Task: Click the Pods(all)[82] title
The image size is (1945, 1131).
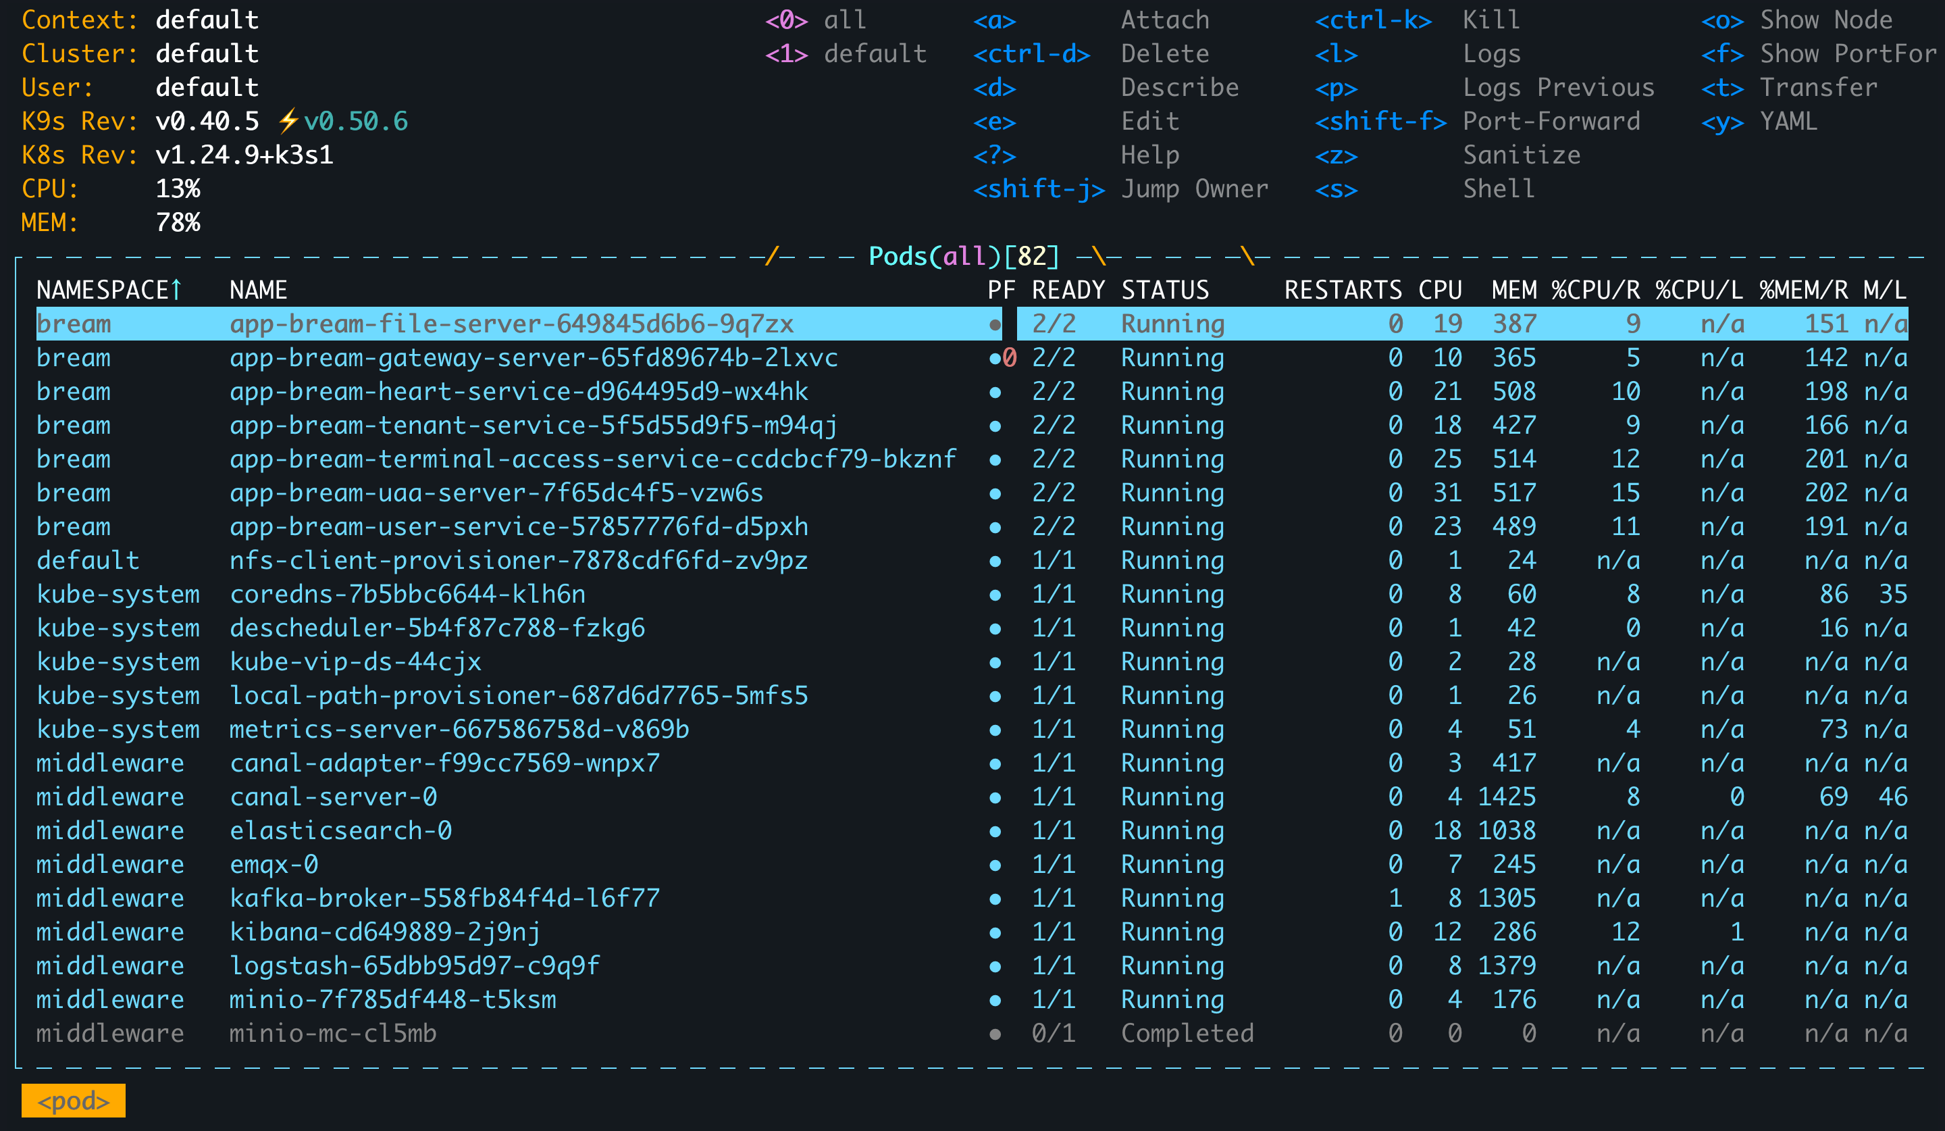Action: coord(963,255)
